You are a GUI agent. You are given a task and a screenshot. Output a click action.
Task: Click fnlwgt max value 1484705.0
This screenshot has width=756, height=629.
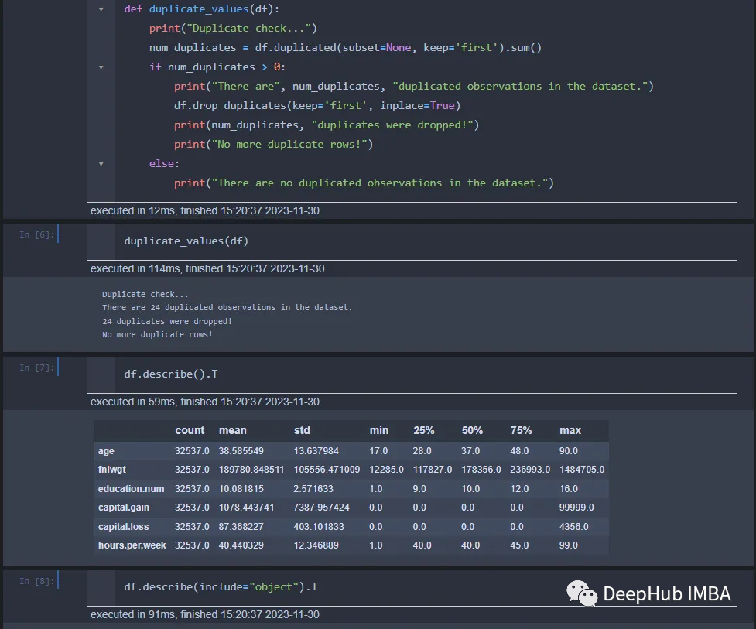[x=582, y=470]
